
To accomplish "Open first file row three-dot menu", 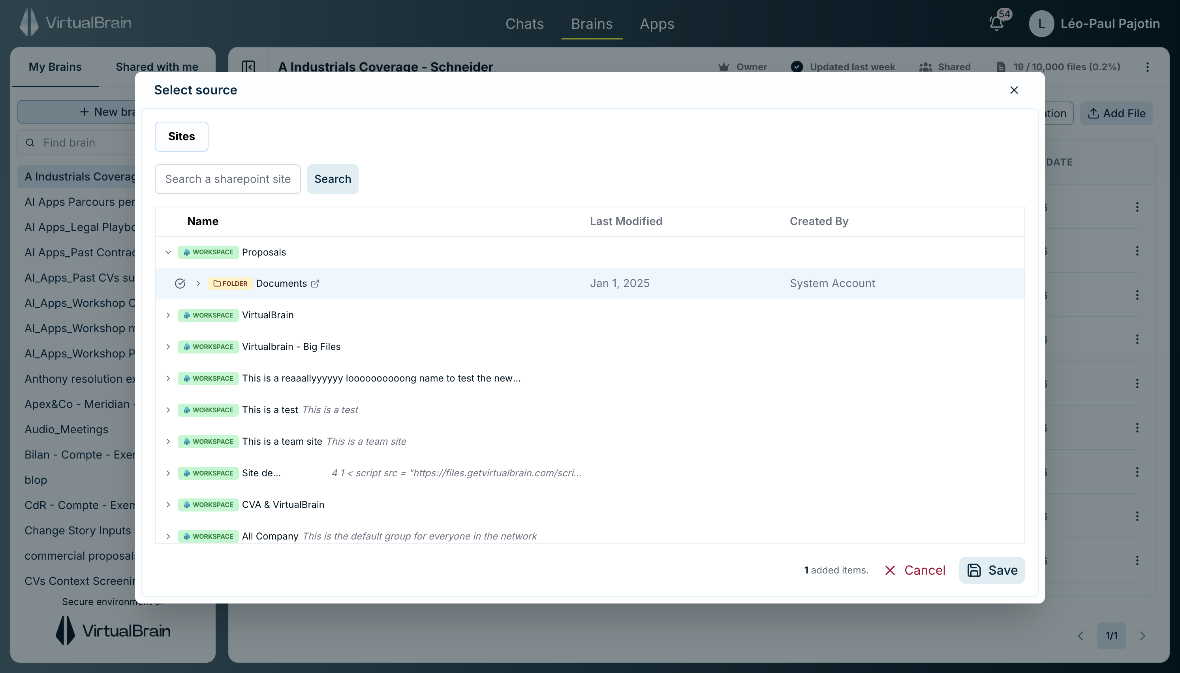I will (x=1137, y=207).
